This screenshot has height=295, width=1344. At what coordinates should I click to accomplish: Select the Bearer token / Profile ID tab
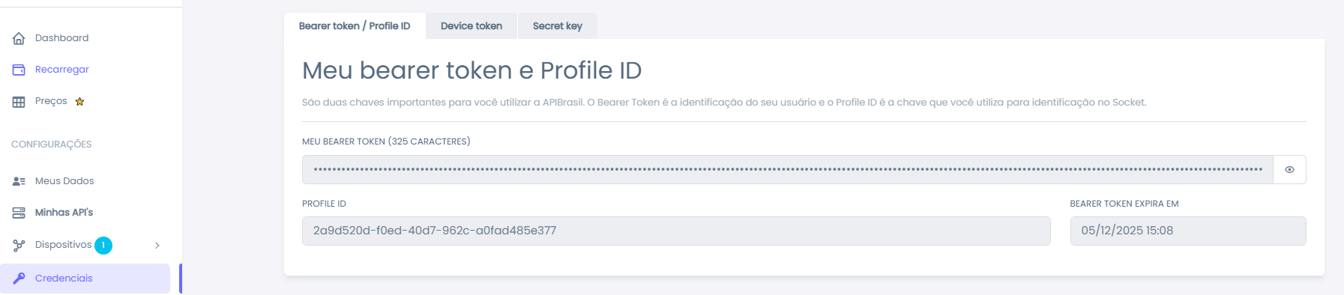pyautogui.click(x=355, y=25)
